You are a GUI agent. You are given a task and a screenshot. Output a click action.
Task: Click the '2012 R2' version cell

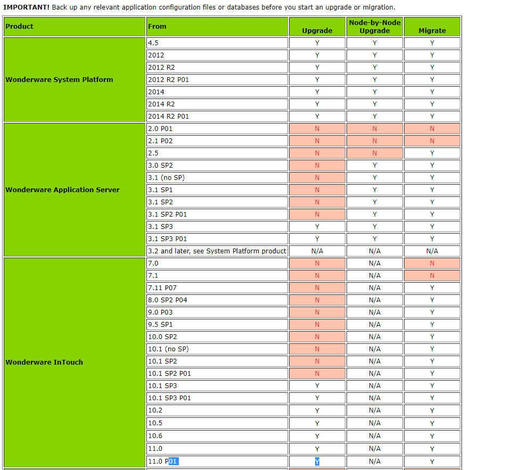coord(217,67)
